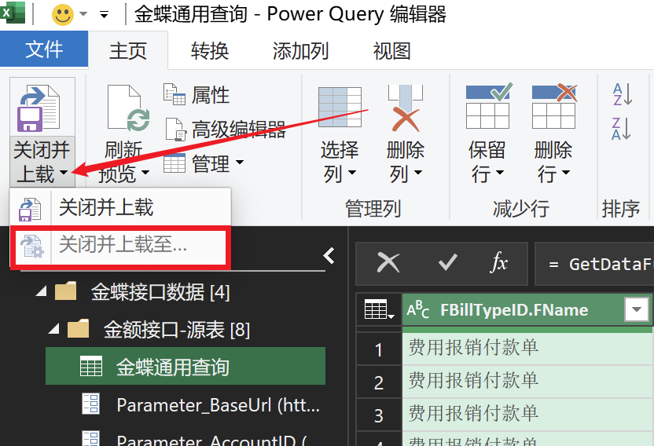Open the smiley feedback dropdown arrow
654x446 pixels.
[83, 14]
